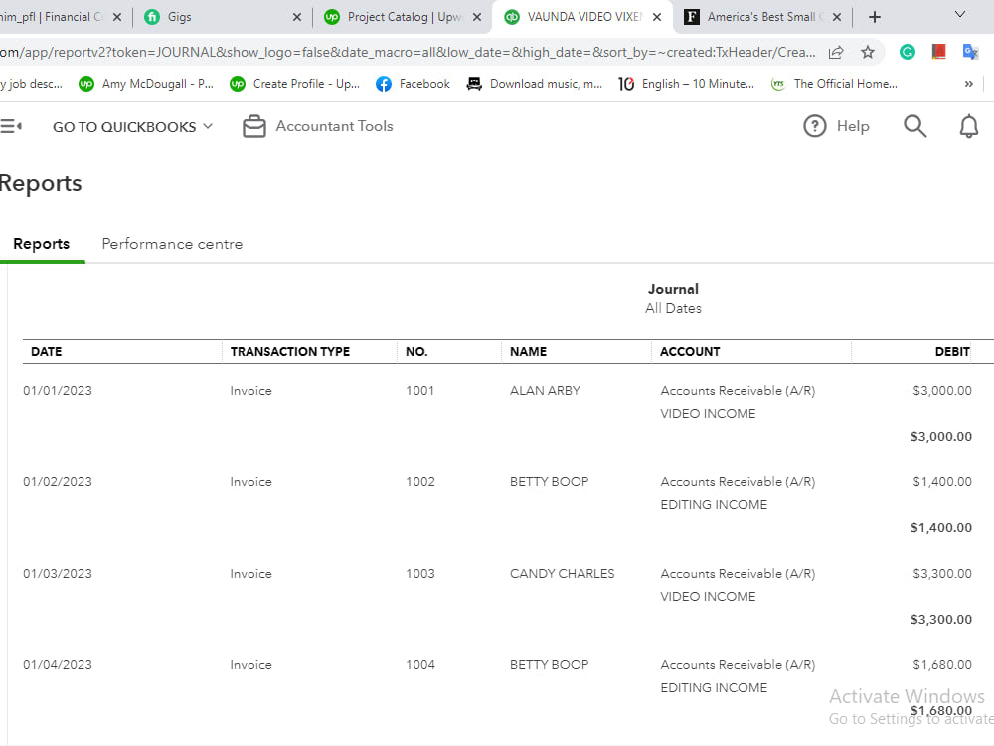Viewport: 994px width, 746px height.
Task: Click the Journal report title
Action: [673, 289]
